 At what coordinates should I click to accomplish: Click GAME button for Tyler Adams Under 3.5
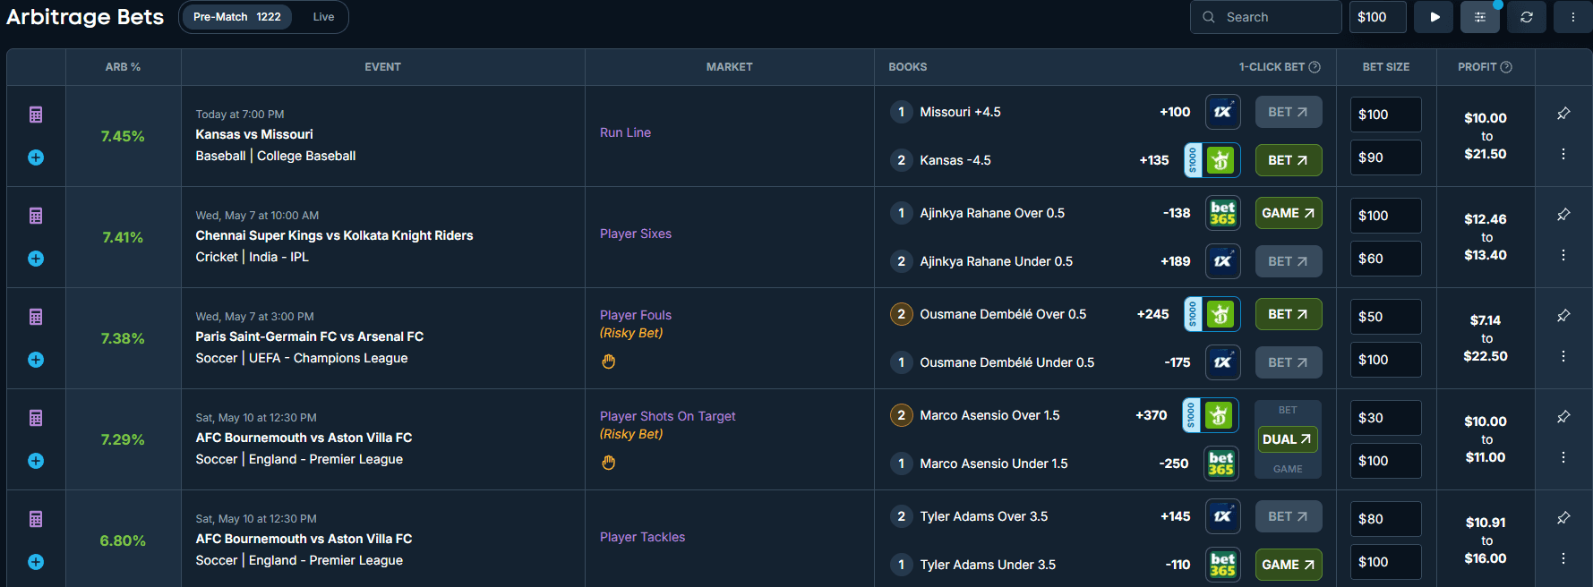point(1289,565)
